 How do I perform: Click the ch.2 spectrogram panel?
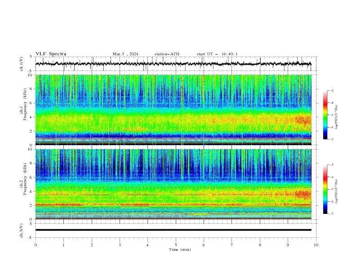point(174,184)
